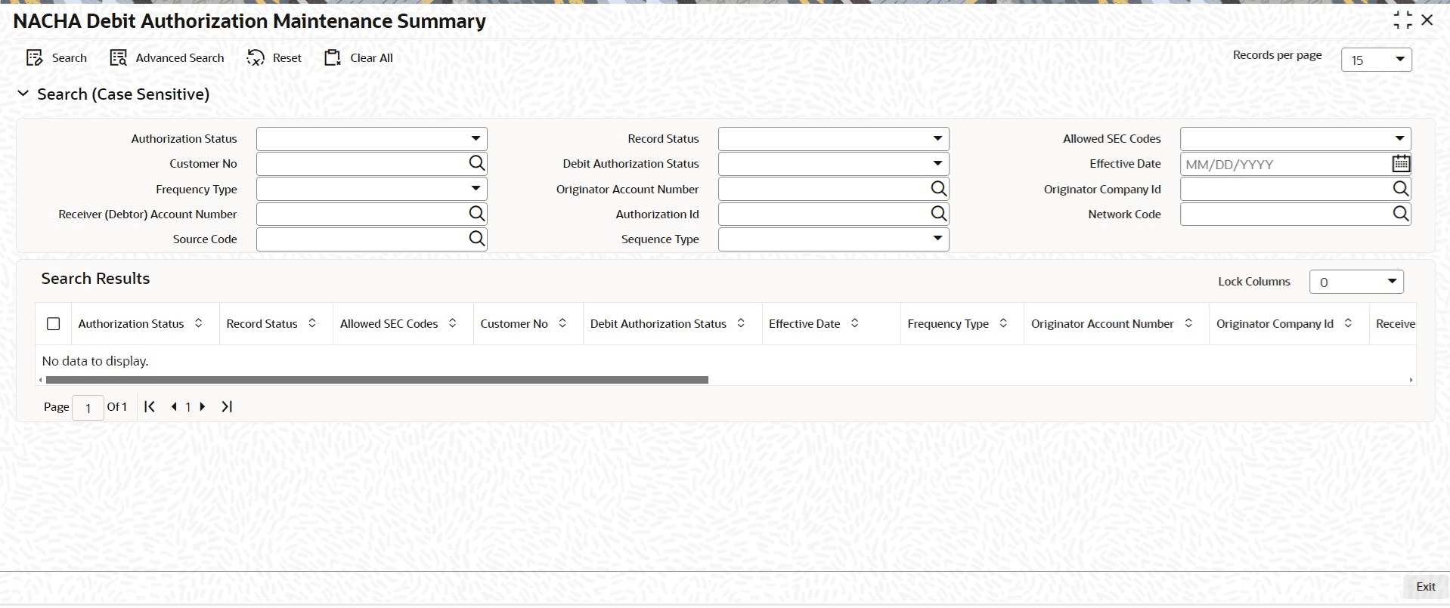Click the scrollbar right arrow in results
This screenshot has height=608, width=1450.
point(1411,380)
